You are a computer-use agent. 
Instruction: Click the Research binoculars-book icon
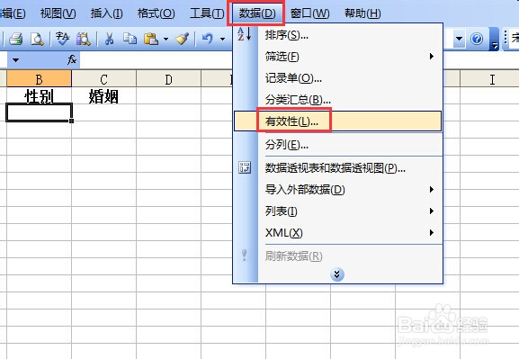coord(83,39)
